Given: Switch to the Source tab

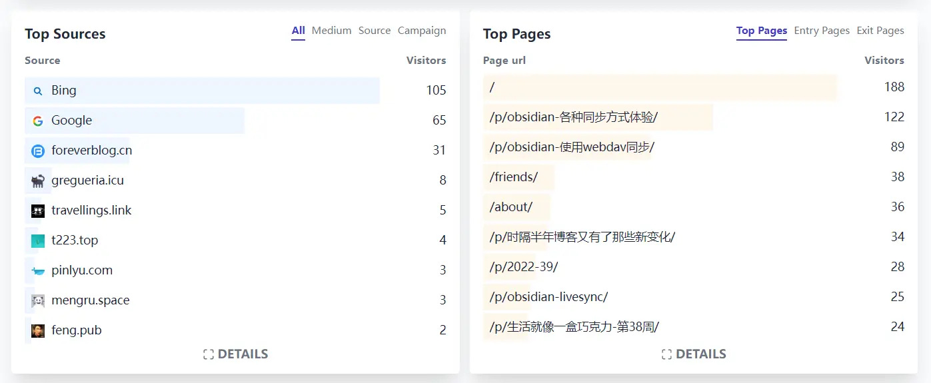Looking at the screenshot, I should (375, 31).
